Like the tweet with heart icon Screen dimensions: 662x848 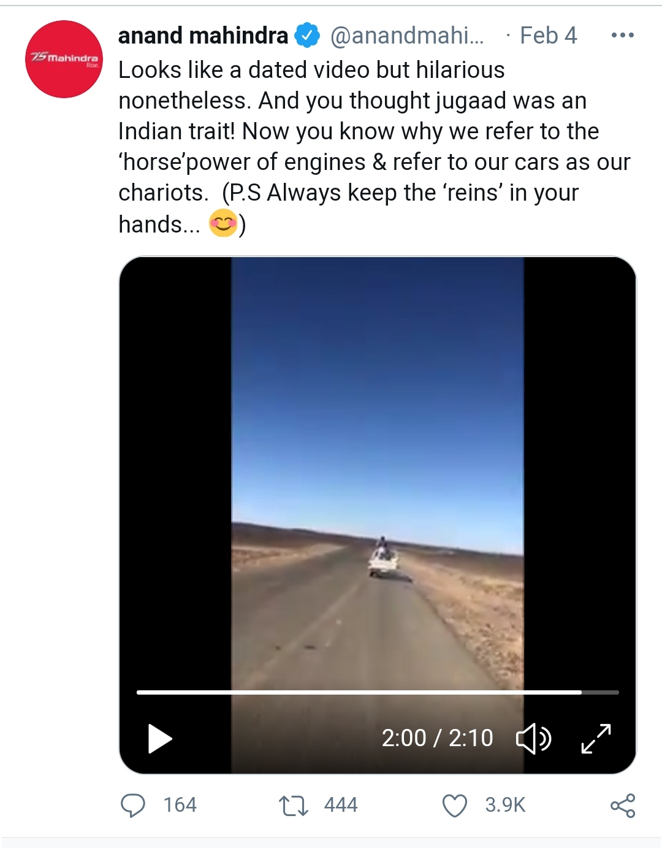(x=455, y=806)
